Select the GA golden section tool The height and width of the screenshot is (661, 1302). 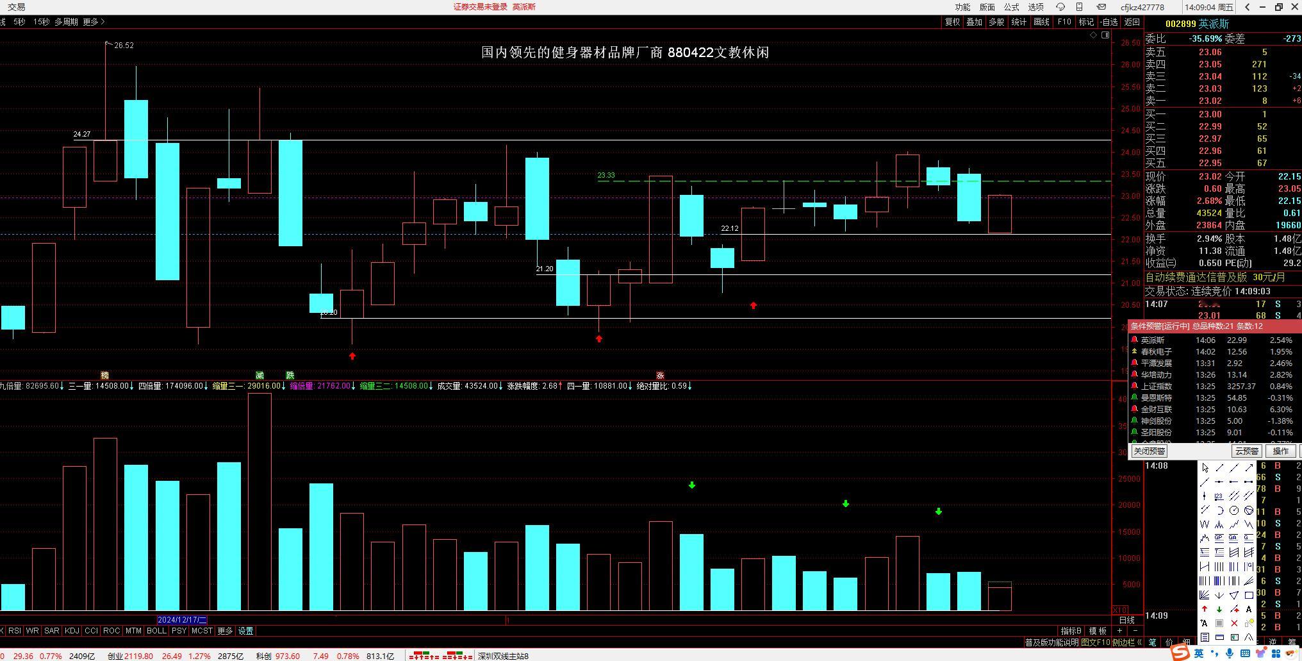coord(1234,538)
